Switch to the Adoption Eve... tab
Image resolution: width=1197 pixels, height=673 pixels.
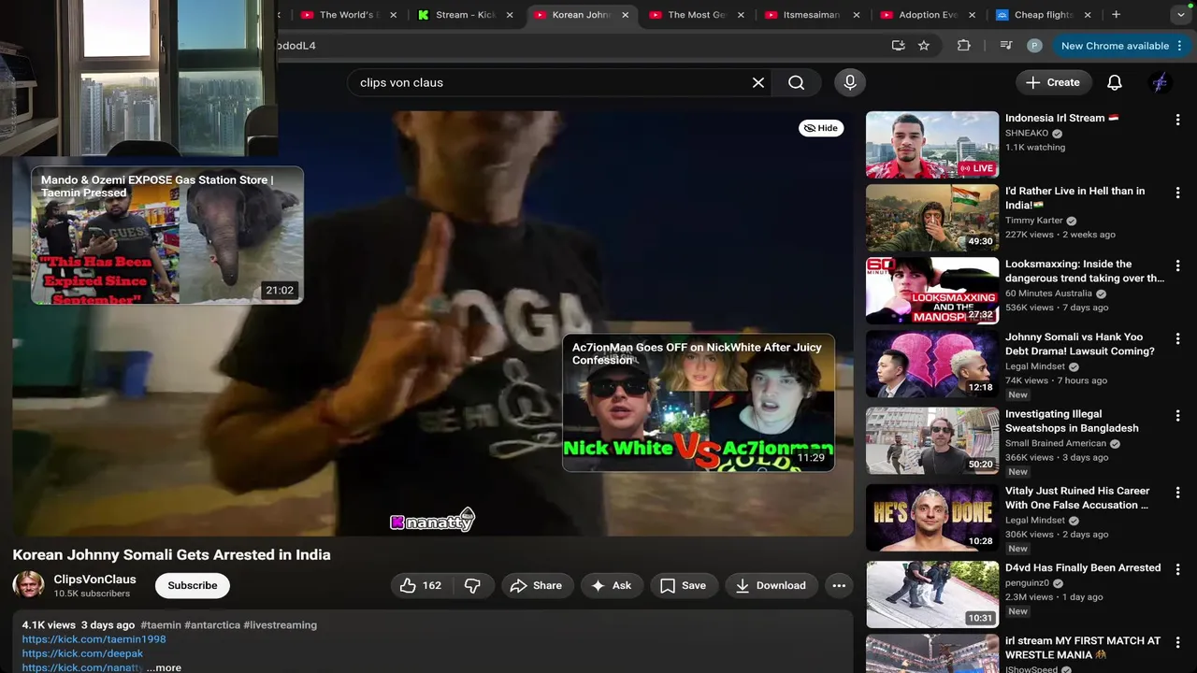click(x=928, y=15)
